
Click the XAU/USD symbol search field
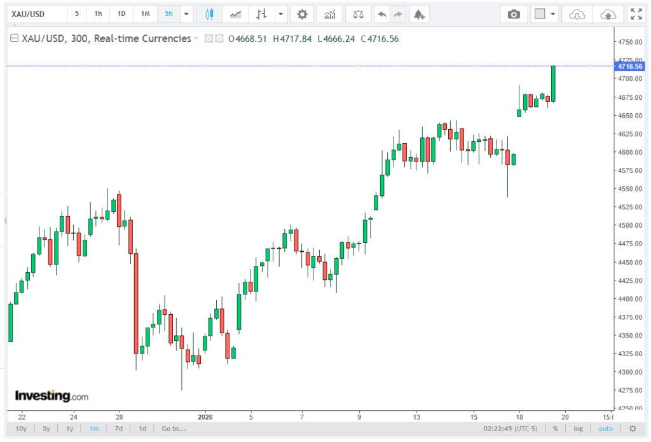[x=37, y=14]
